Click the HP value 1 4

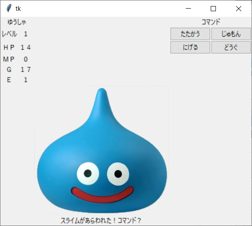[26, 47]
